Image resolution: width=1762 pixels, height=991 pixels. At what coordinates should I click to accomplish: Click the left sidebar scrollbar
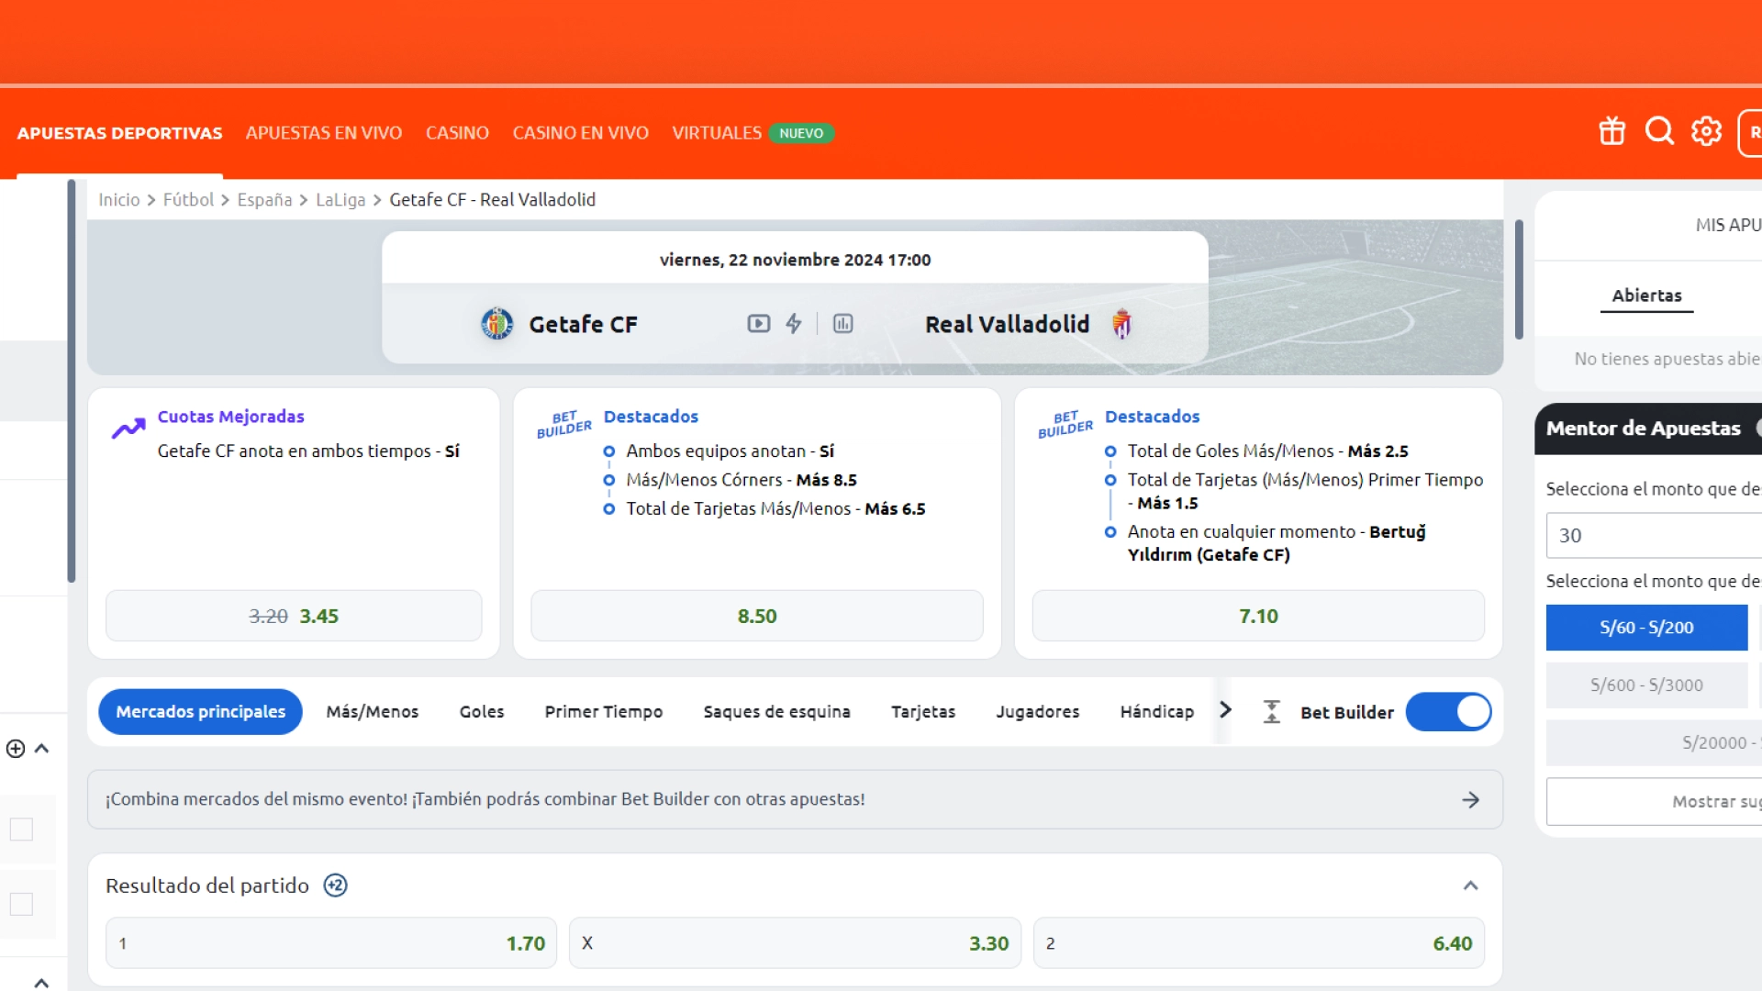click(x=71, y=381)
